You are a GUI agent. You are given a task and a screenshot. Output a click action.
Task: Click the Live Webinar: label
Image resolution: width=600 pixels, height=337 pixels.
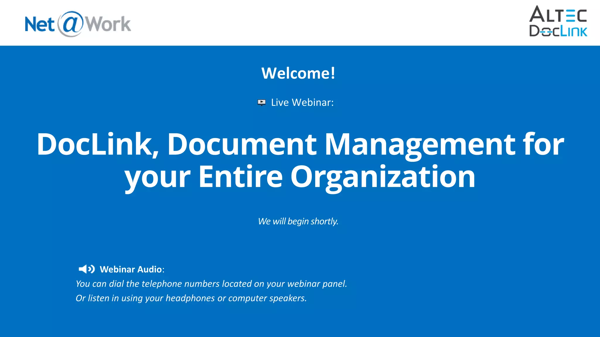click(x=302, y=103)
